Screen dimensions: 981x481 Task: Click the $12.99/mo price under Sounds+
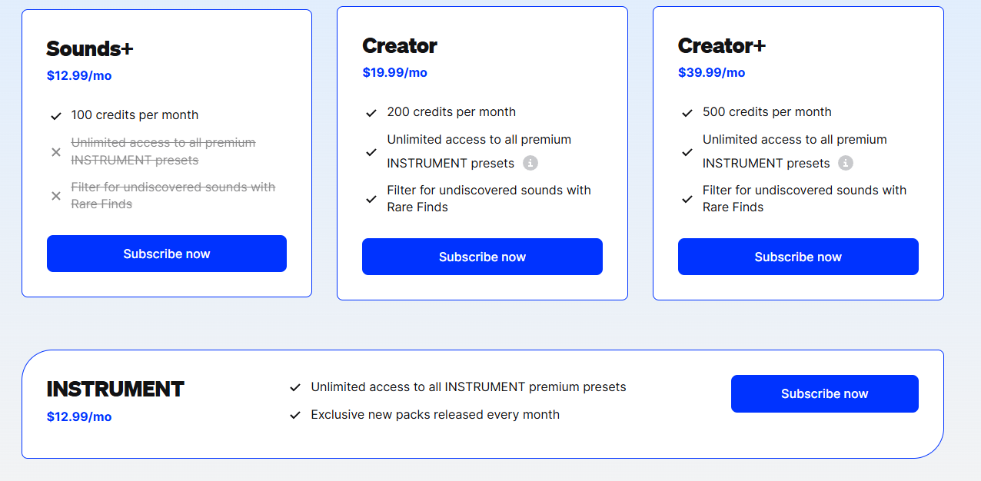(x=79, y=75)
